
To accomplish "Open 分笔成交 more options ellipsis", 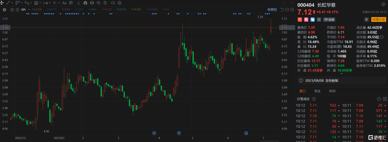I will (379, 99).
